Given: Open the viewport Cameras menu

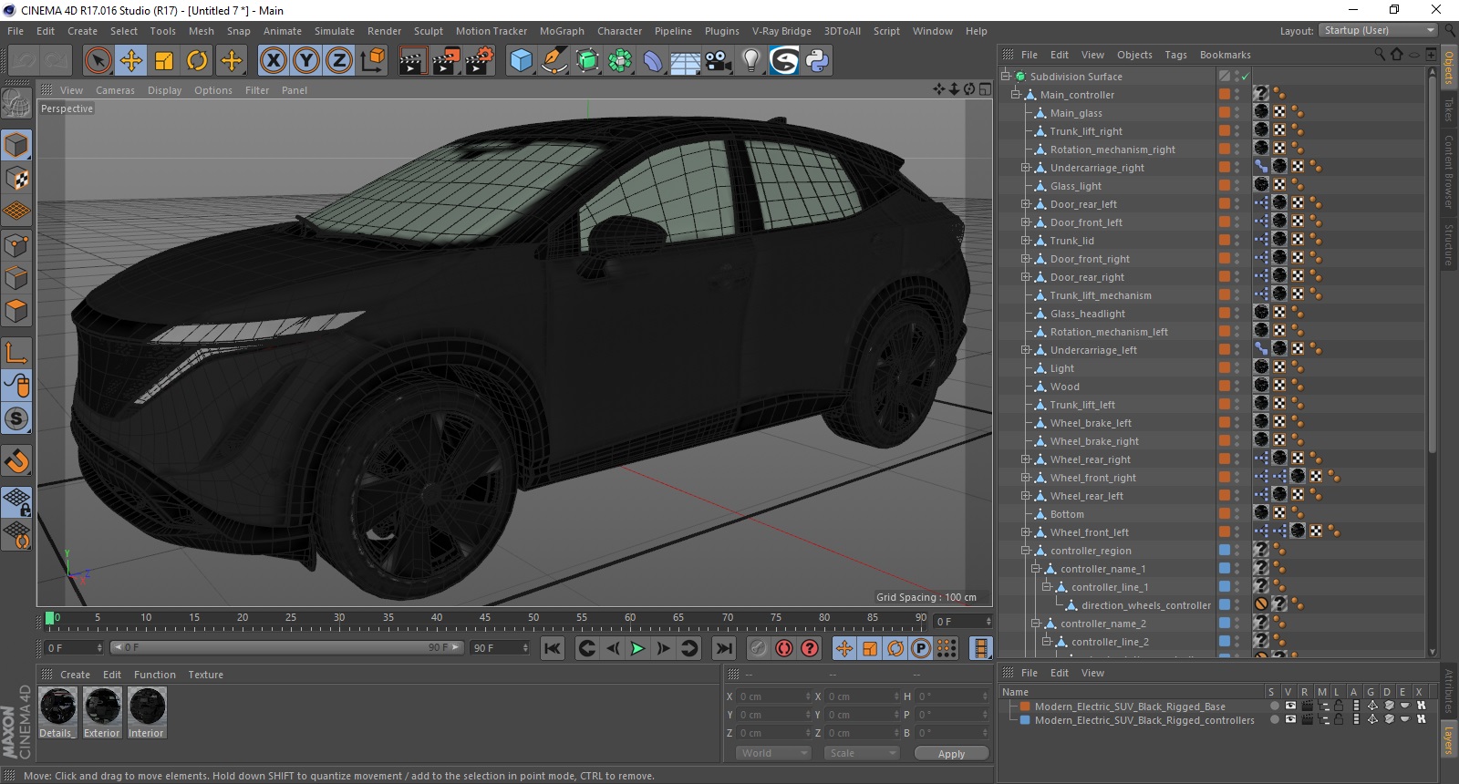Looking at the screenshot, I should click(x=115, y=90).
